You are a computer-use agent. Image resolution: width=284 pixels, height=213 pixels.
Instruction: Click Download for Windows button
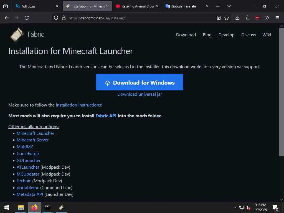click(x=140, y=82)
